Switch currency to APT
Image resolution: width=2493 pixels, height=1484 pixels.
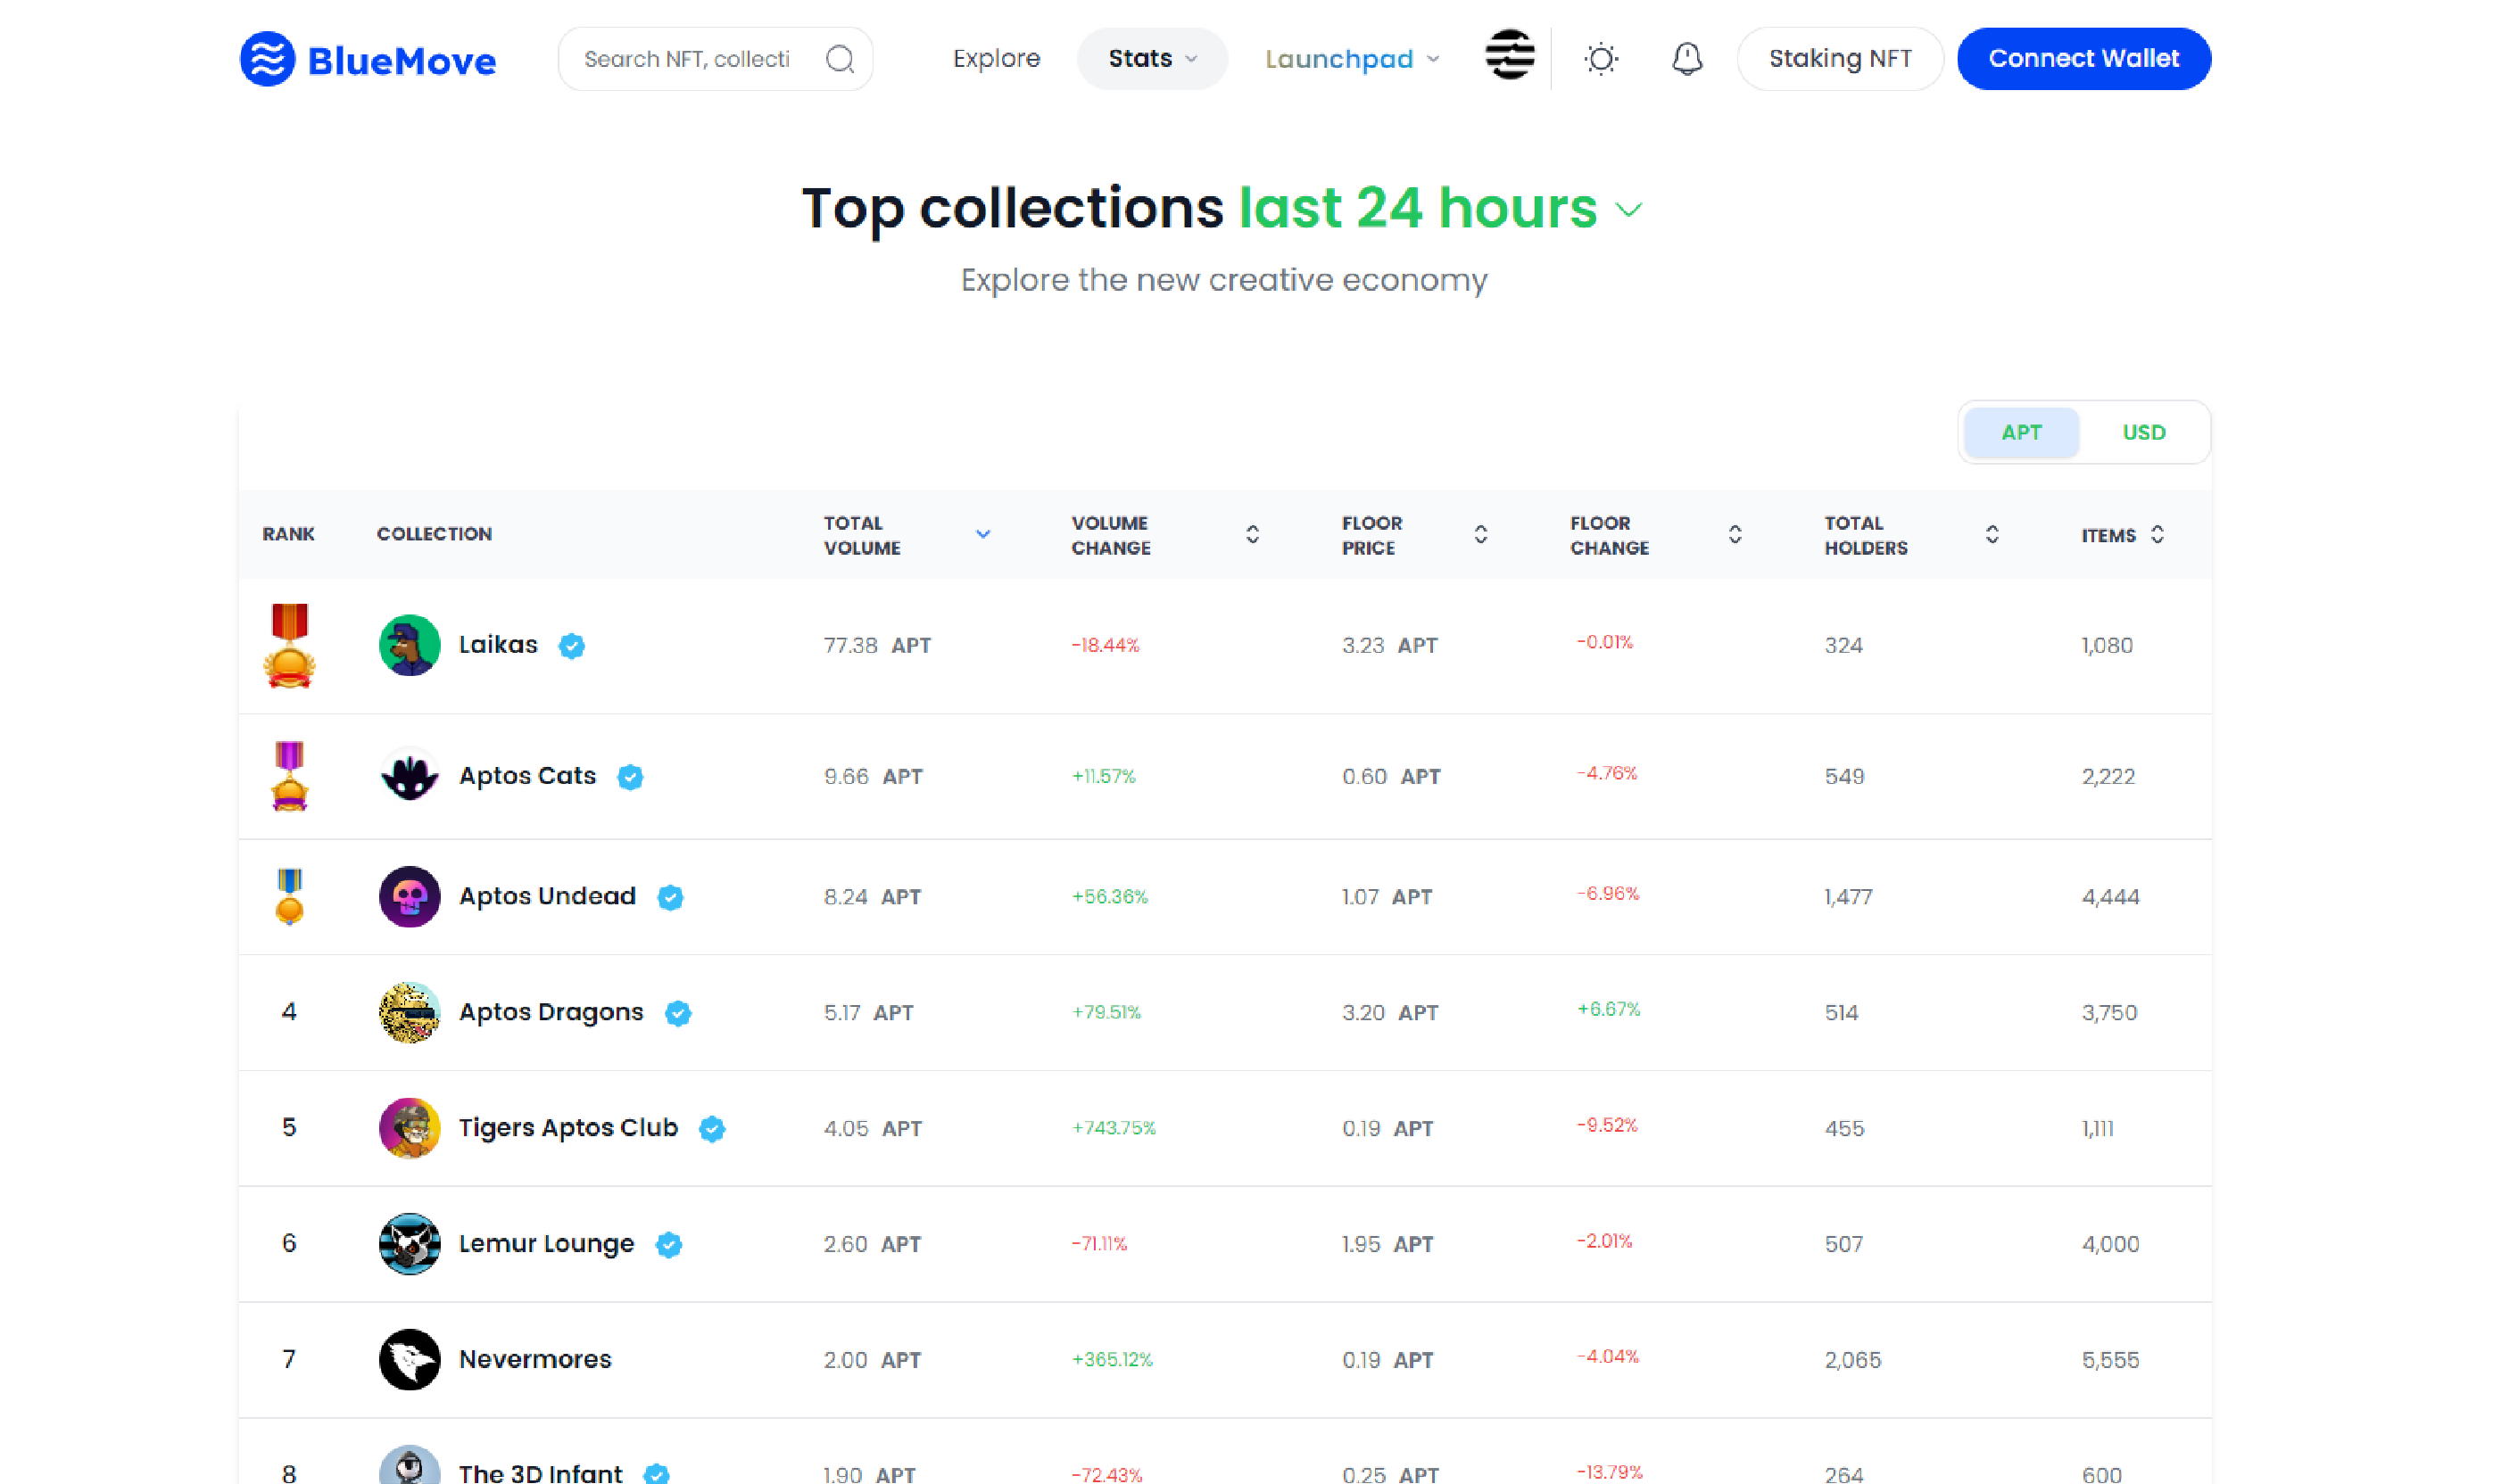click(x=2022, y=432)
